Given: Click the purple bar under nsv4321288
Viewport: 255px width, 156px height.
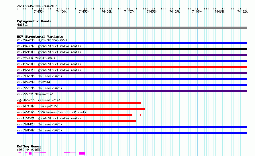Looking at the screenshot, I should [132, 55].
